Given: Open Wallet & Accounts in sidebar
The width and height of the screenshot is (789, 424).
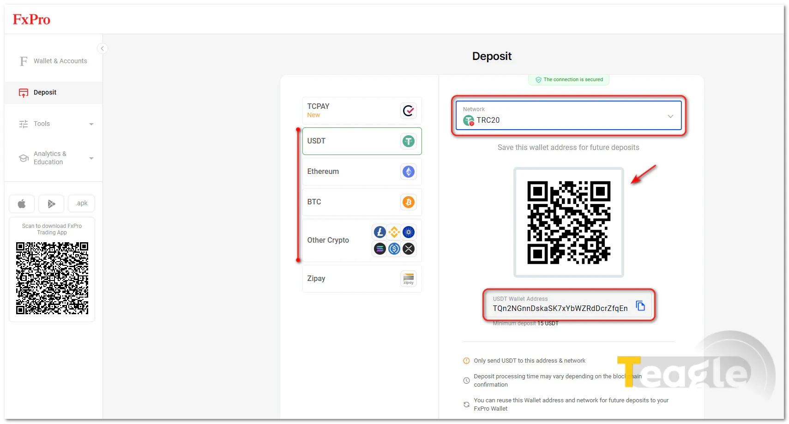Looking at the screenshot, I should pyautogui.click(x=54, y=61).
